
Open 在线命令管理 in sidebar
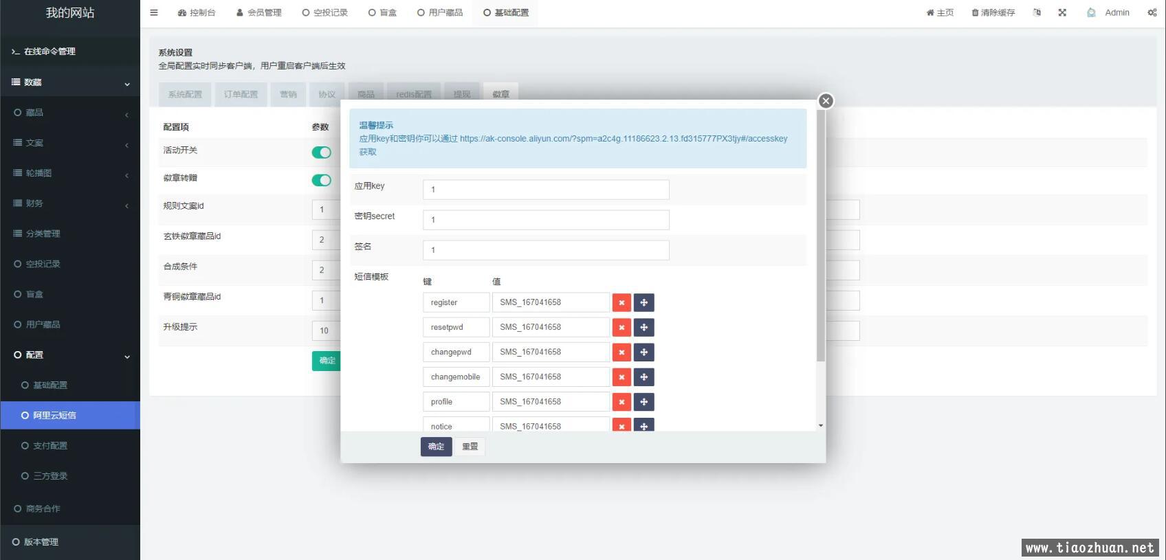point(70,52)
